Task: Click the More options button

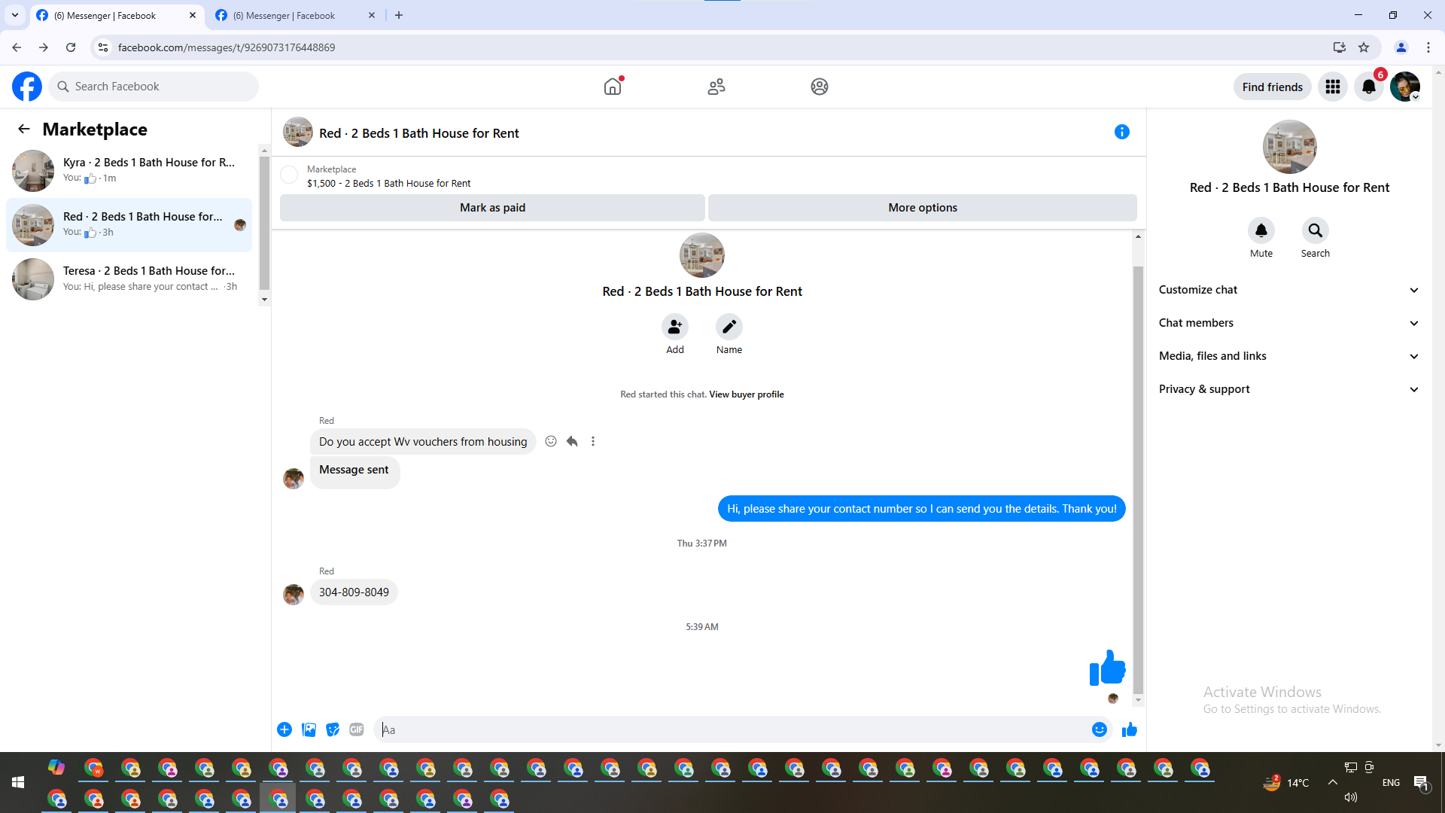Action: tap(923, 208)
